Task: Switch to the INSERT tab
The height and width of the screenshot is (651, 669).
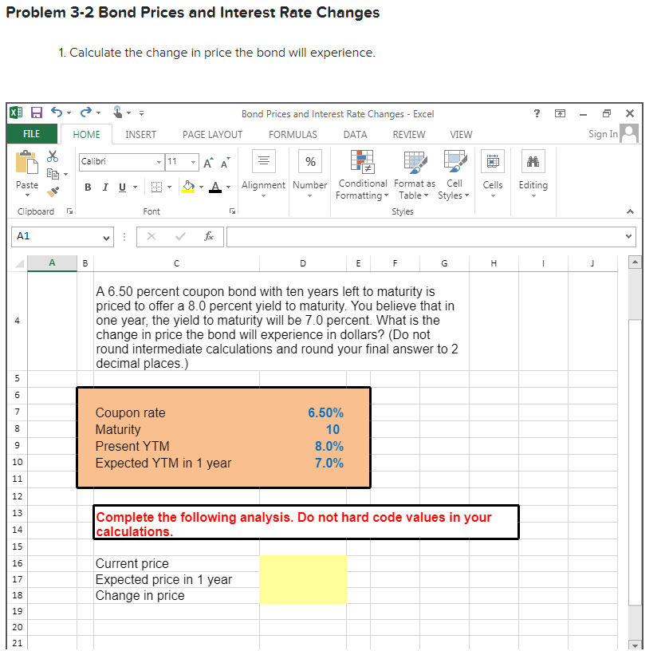Action: tap(141, 135)
